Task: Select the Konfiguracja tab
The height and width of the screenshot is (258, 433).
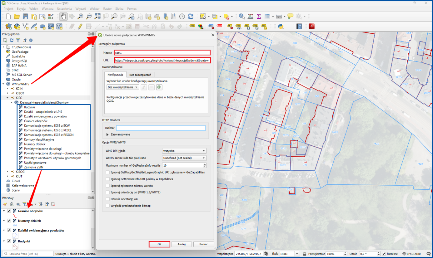Action: pos(116,75)
